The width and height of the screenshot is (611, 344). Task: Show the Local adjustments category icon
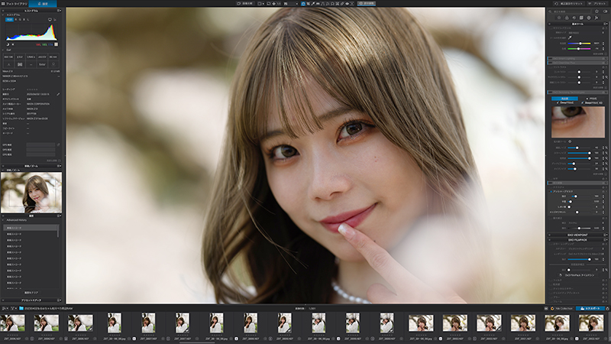point(596,18)
